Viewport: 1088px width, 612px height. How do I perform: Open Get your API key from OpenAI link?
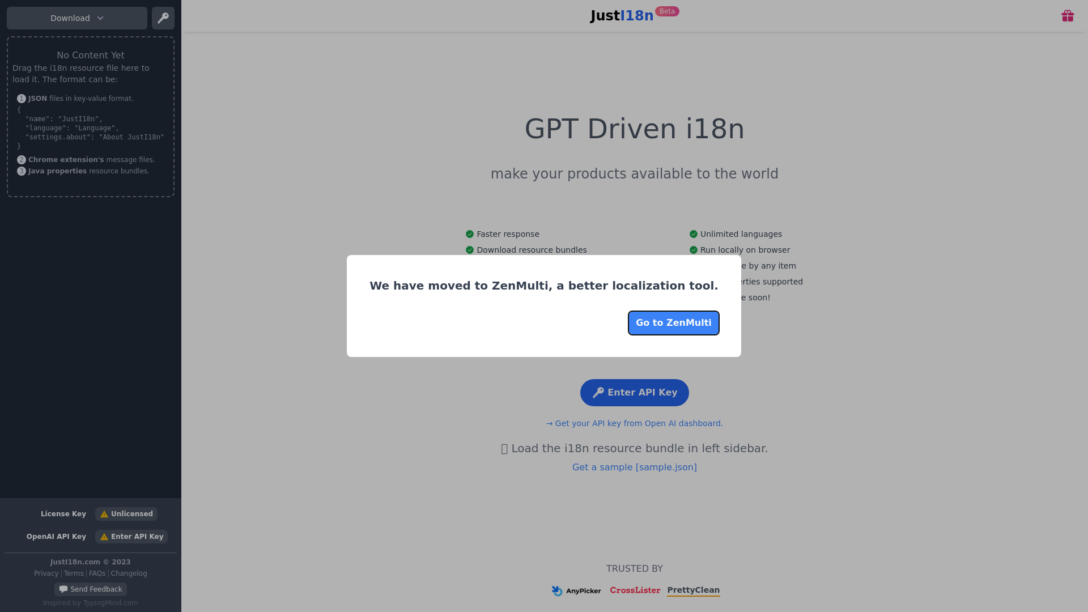coord(634,423)
